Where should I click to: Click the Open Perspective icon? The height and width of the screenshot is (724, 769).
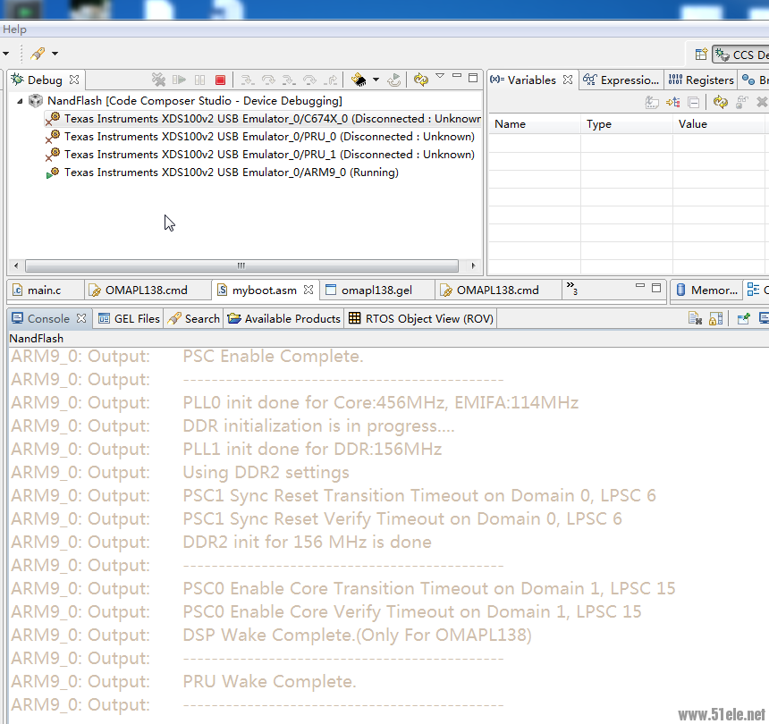tap(702, 55)
